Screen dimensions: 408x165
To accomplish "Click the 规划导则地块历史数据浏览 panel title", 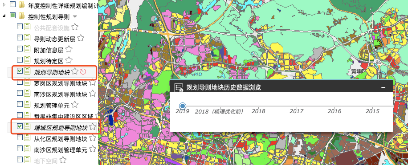I will pyautogui.click(x=224, y=87).
